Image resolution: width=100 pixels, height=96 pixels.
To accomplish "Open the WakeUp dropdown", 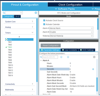I will pyautogui.click(x=71, y=36).
